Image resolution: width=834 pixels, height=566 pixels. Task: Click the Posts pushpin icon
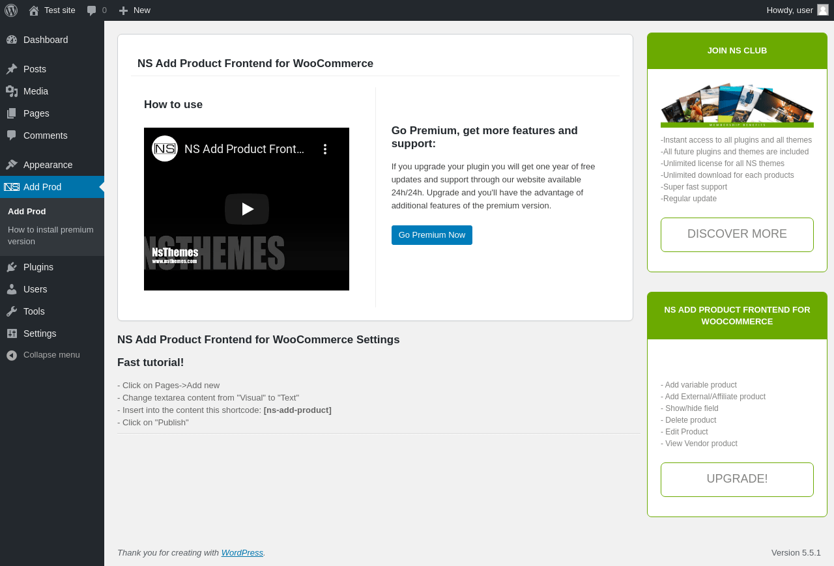[x=12, y=69]
